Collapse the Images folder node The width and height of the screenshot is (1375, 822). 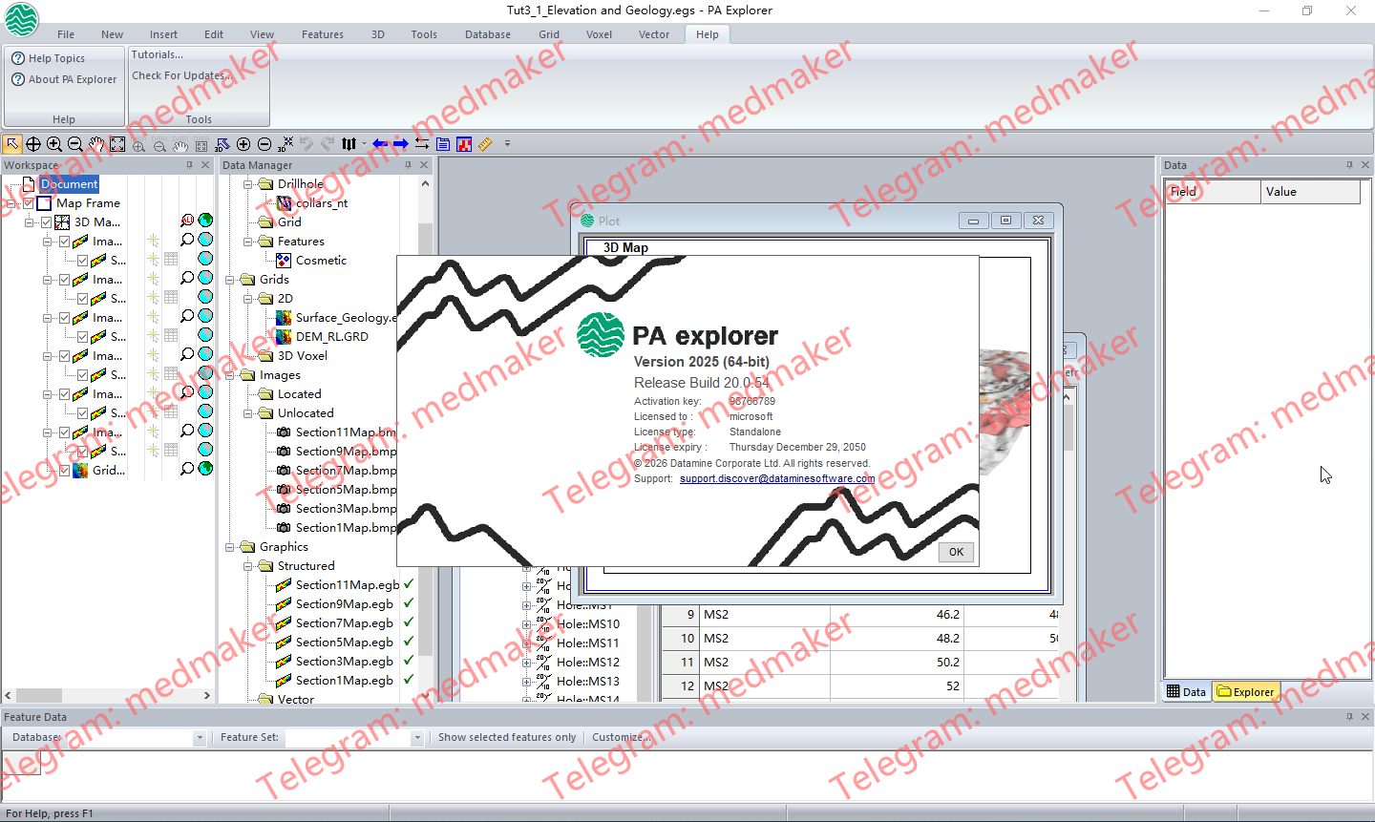point(230,375)
